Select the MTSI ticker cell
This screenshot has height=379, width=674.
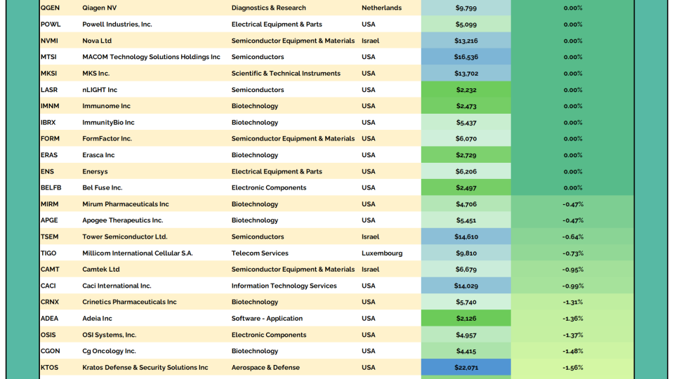pos(48,57)
